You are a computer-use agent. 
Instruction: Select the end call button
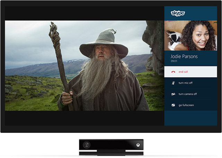(x=190, y=72)
